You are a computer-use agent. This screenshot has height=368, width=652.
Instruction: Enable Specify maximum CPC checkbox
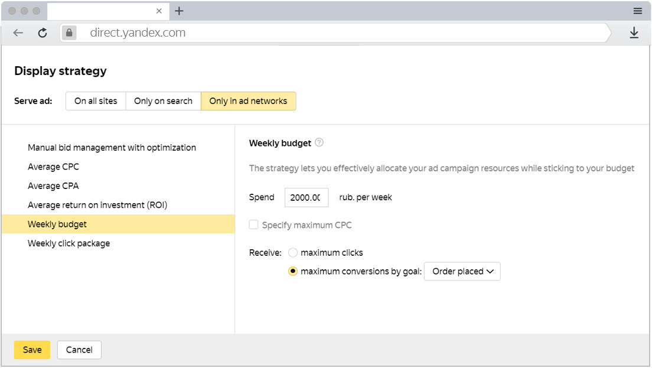tap(254, 225)
